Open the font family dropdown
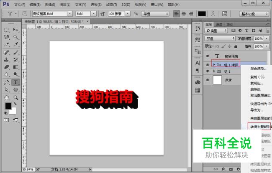 (x=70, y=13)
